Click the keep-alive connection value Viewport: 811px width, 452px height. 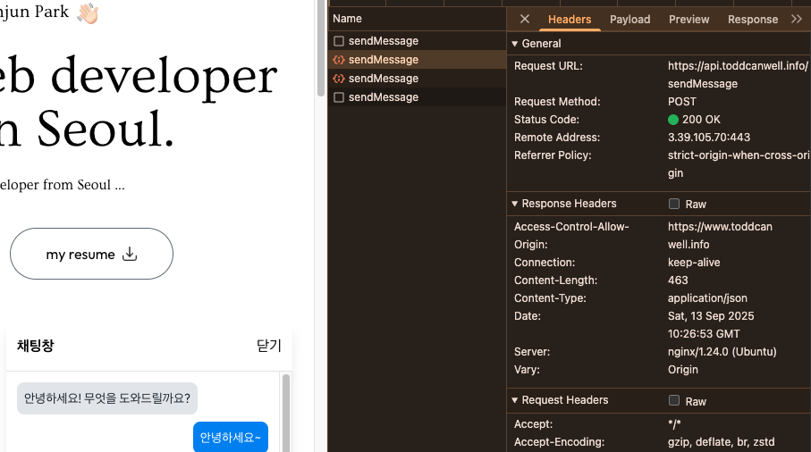click(694, 263)
